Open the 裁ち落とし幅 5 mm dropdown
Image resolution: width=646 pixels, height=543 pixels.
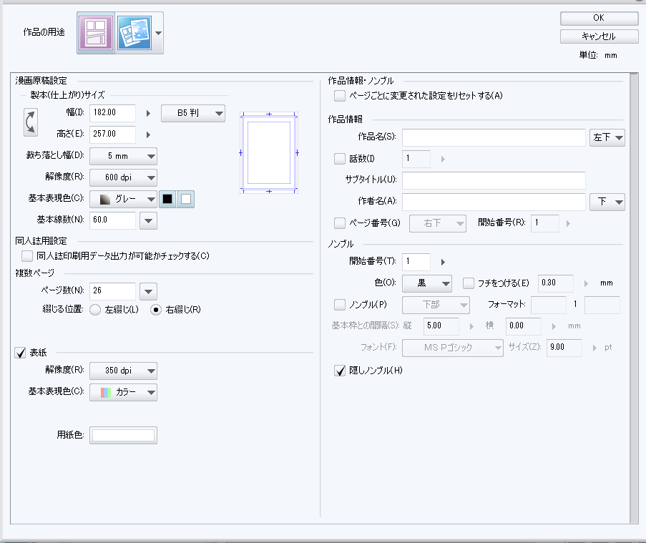click(123, 156)
